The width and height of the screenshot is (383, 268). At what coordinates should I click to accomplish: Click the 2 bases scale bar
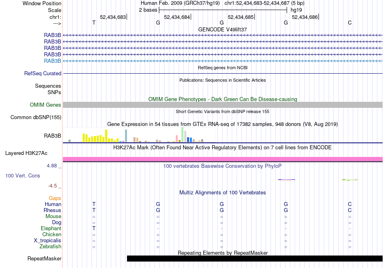(223, 10)
